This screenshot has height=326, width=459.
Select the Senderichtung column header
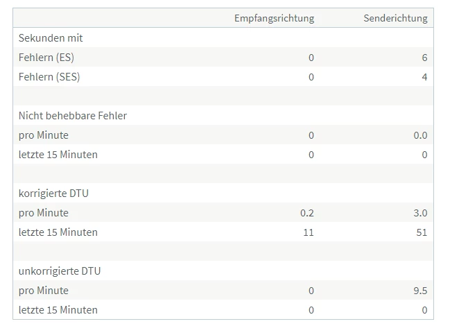click(x=395, y=18)
